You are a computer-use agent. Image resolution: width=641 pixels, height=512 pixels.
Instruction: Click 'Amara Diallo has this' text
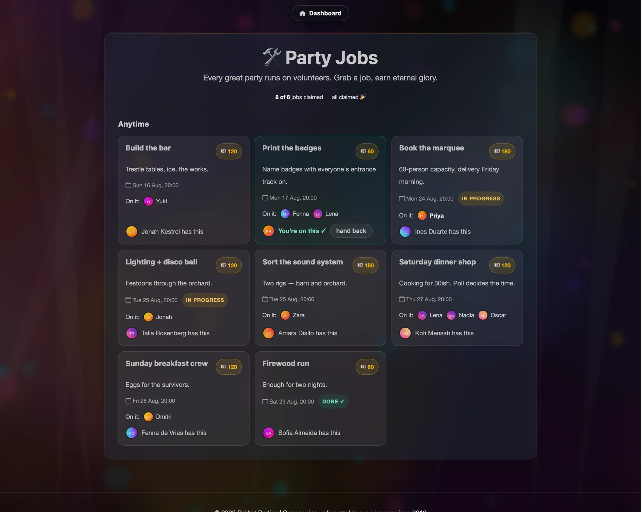click(308, 333)
